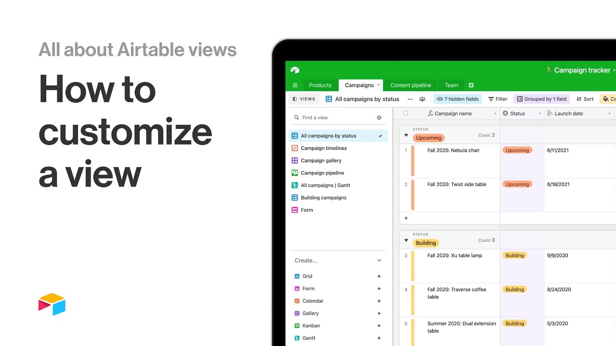Open Launch date column dropdown
This screenshot has height=346, width=616.
point(609,114)
